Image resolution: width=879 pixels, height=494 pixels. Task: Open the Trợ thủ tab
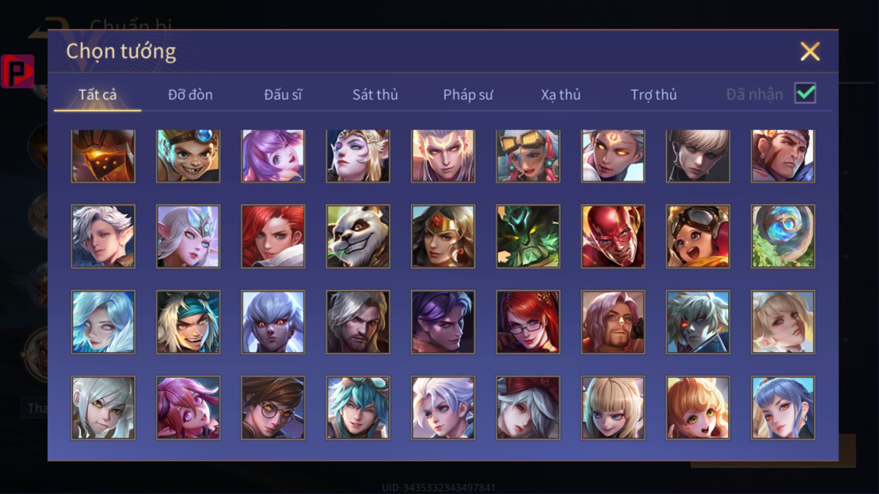[653, 95]
